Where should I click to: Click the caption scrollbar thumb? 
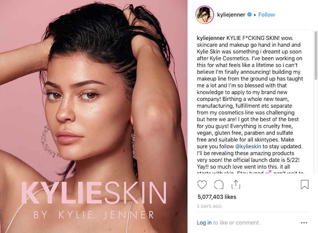pyautogui.click(x=316, y=55)
